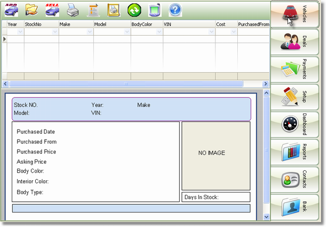This screenshot has width=326, height=227.
Task: Open the Bank sidebar section
Action: click(x=295, y=208)
